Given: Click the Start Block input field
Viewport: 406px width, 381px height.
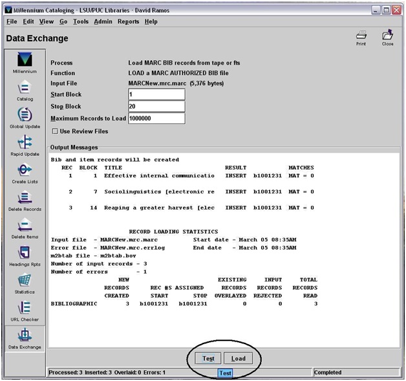Looking at the screenshot, I should click(x=156, y=94).
